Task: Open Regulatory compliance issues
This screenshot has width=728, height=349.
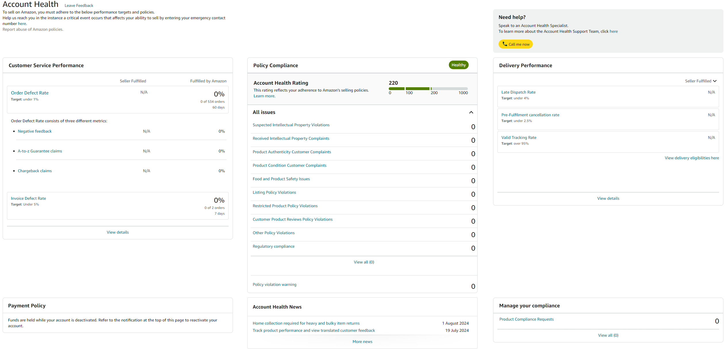Action: coord(274,246)
